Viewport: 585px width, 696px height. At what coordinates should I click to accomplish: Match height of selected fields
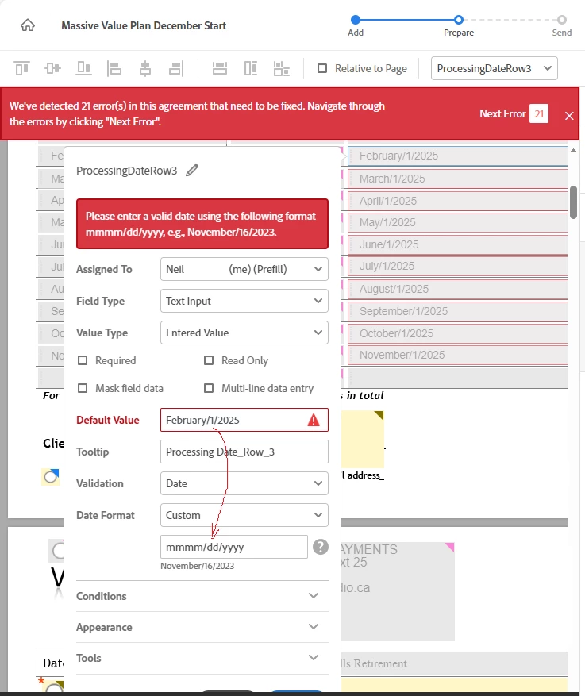pos(251,68)
